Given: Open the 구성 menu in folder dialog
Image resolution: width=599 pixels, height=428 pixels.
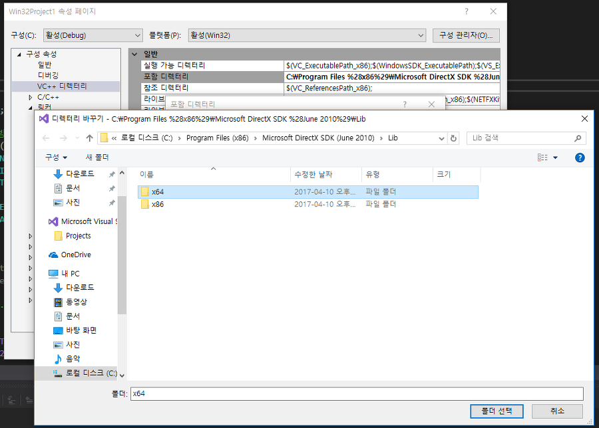Looking at the screenshot, I should (x=56, y=157).
